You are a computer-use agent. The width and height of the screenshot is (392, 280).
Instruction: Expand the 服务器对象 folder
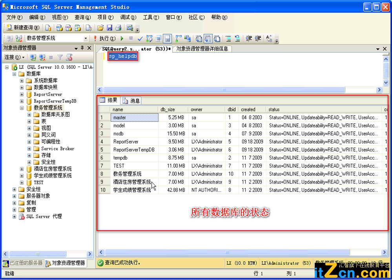click(15, 196)
